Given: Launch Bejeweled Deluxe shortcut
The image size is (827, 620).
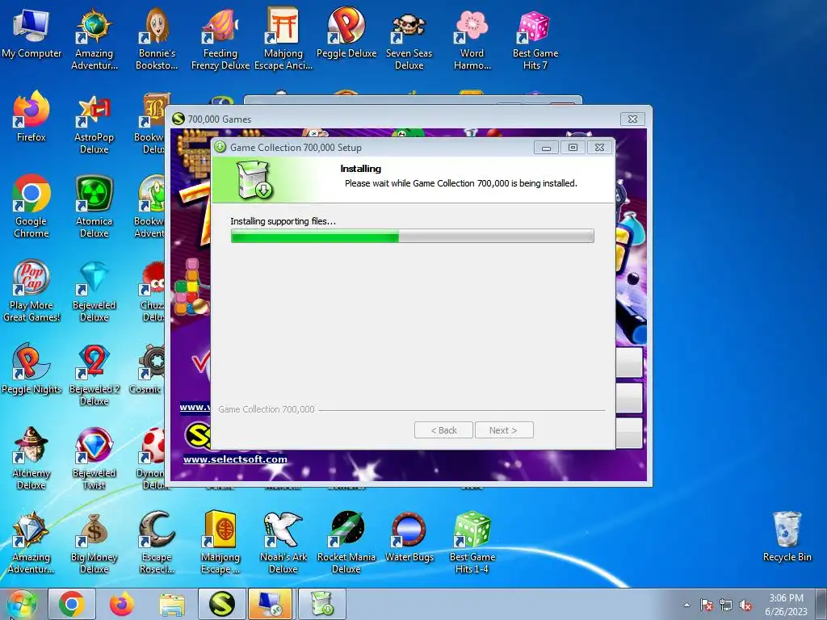Looking at the screenshot, I should [94, 290].
